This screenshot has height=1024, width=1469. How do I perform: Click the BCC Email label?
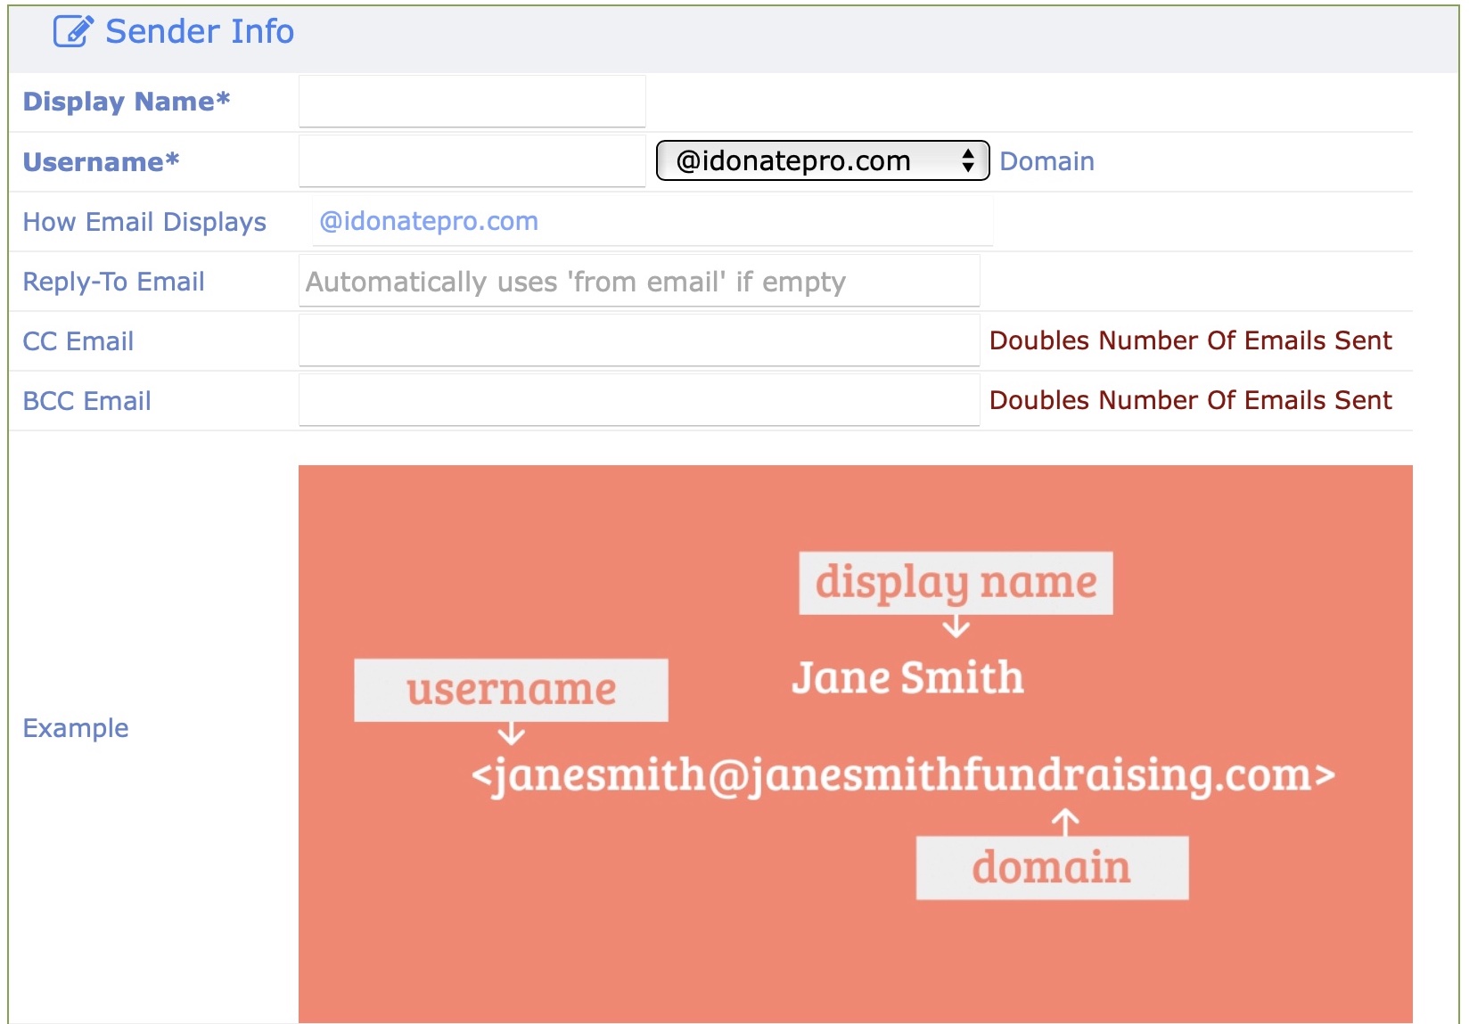click(x=86, y=401)
